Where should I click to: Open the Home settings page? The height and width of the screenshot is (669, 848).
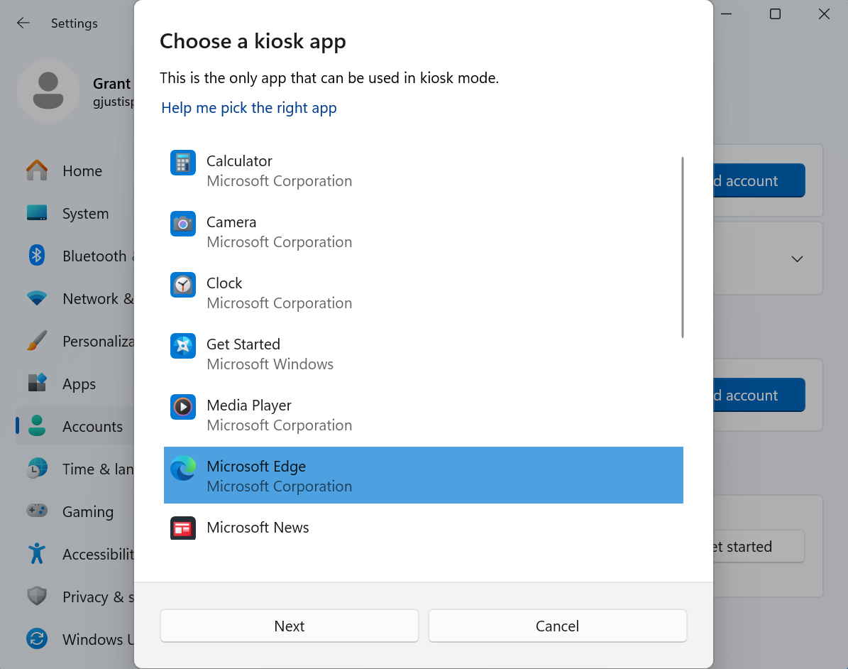pyautogui.click(x=76, y=170)
